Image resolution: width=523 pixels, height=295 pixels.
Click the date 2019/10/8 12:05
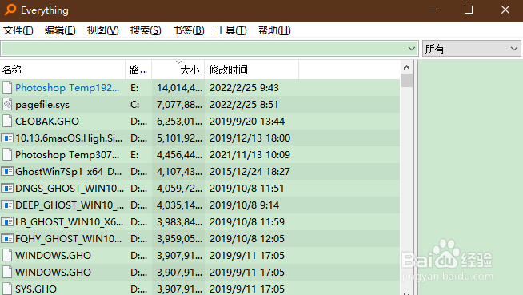(247, 239)
